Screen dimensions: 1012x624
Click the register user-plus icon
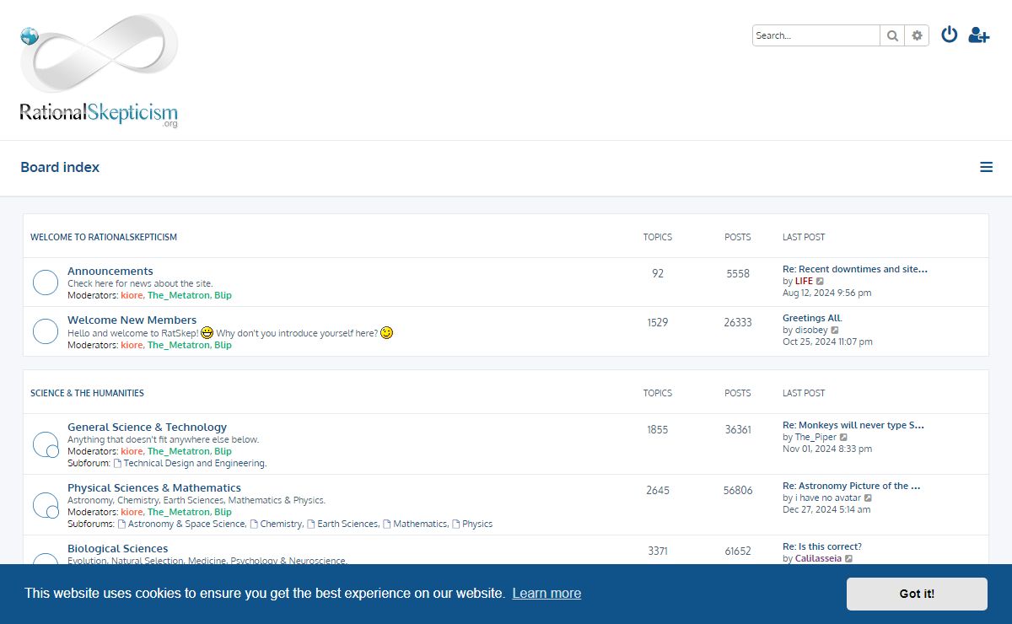(x=978, y=35)
